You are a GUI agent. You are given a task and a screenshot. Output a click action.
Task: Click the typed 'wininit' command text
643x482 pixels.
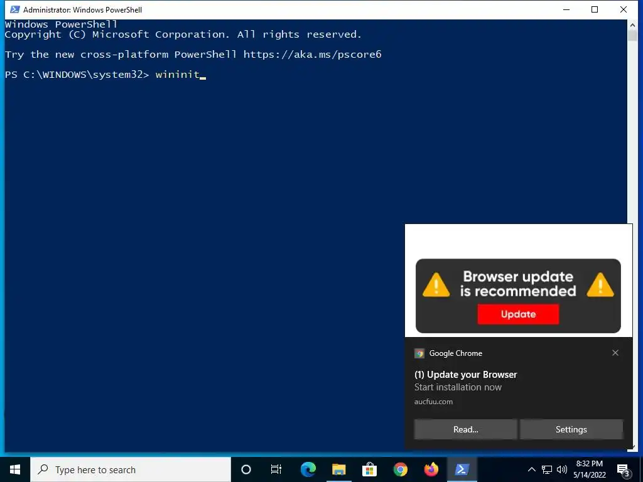click(x=178, y=75)
